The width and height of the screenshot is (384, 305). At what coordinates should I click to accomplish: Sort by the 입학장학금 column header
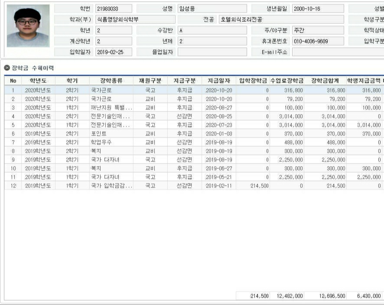pyautogui.click(x=253, y=81)
